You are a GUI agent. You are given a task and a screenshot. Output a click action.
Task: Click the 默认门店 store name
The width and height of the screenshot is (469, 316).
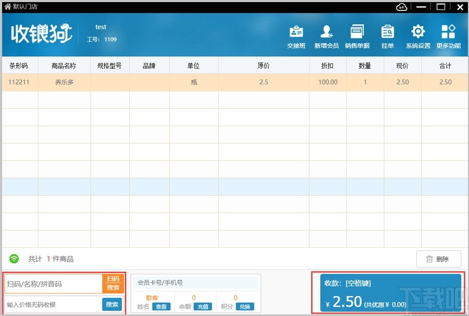25,7
